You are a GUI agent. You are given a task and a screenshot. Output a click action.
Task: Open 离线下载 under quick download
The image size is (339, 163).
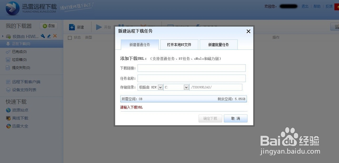[x=20, y=118]
